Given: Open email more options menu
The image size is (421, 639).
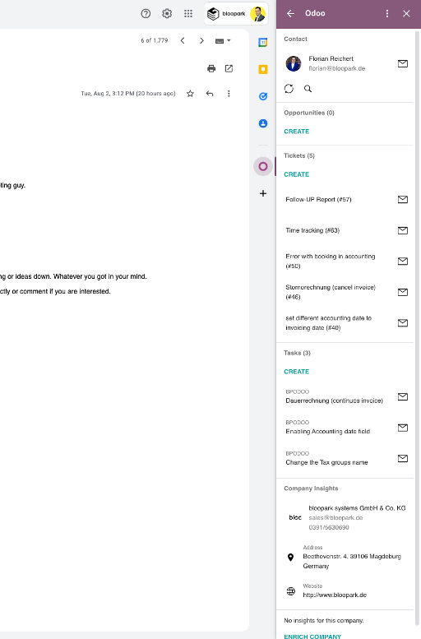Looking at the screenshot, I should click(229, 94).
